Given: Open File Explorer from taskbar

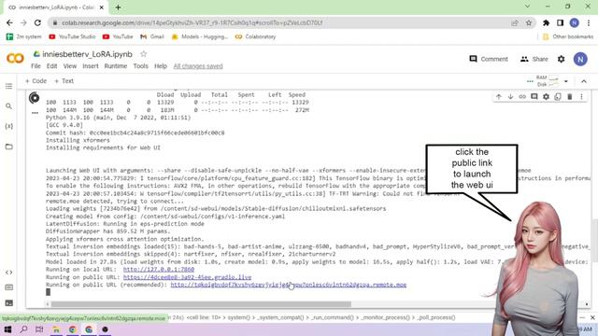Looking at the screenshot, I should (x=56, y=329).
